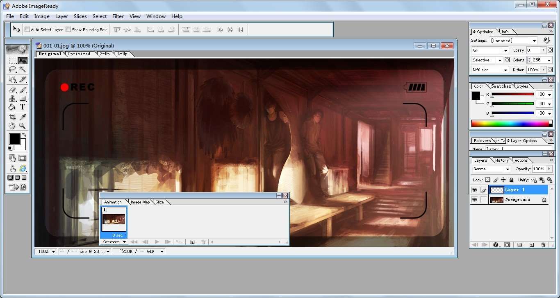Select the Type tool
Screen dimensions: 560x298
tap(22, 107)
